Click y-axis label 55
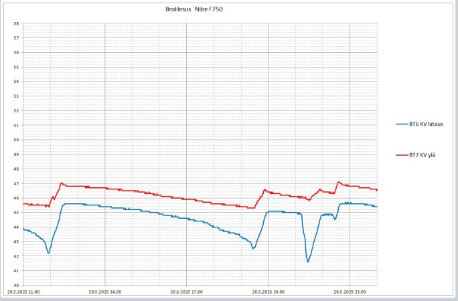Viewport: 458px width, 301px height. (x=16, y=67)
